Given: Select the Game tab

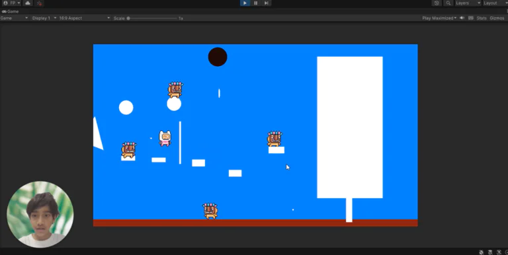Looking at the screenshot, I should tap(11, 11).
